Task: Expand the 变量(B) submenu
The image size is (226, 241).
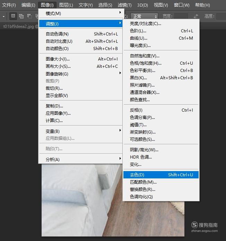Action: (x=81, y=131)
